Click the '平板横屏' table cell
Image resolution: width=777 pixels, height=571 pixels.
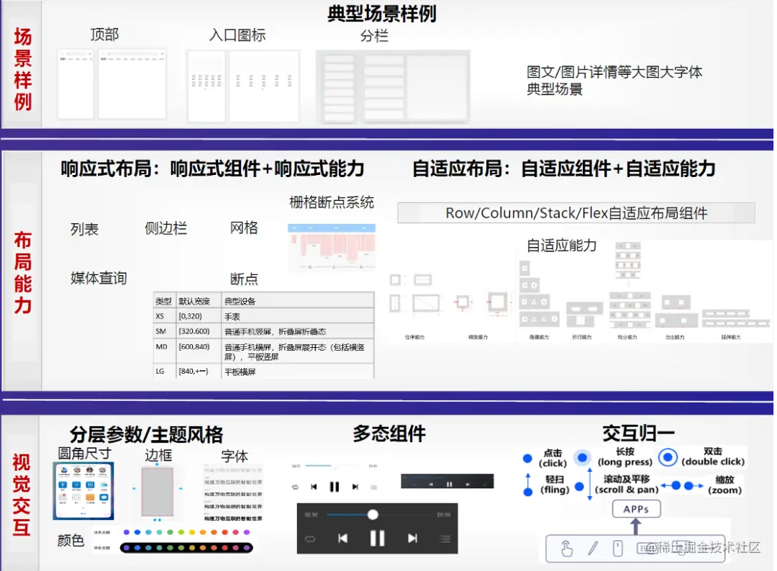tap(297, 372)
